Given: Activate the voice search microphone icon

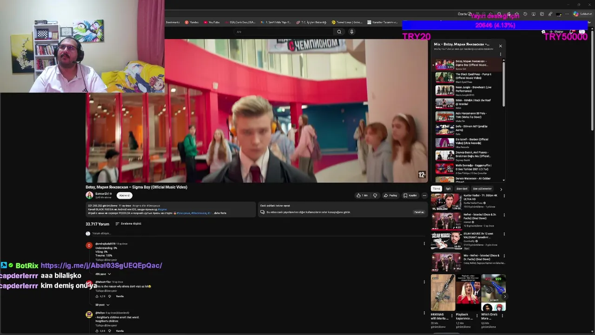Looking at the screenshot, I should tap(351, 32).
